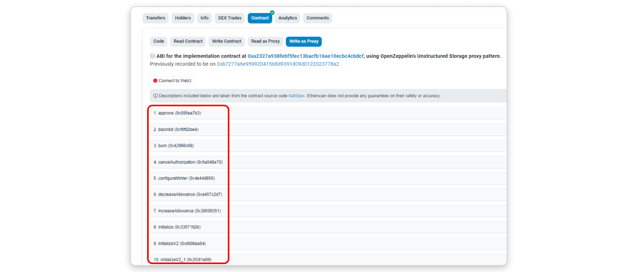The image size is (638, 272).
Task: Switch to Read as Proxy
Action: point(265,42)
